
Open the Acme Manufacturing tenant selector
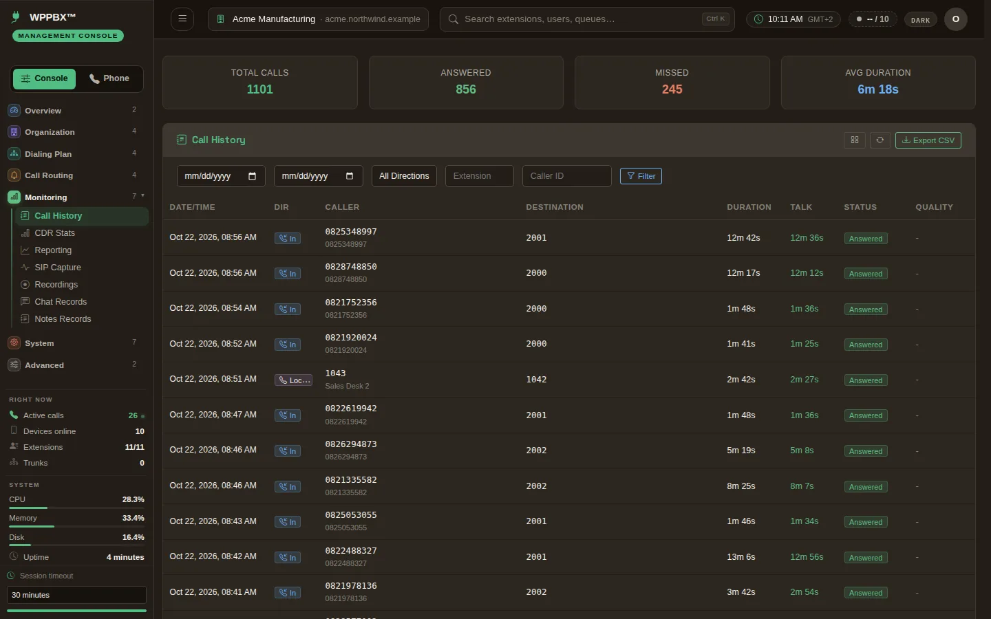(x=318, y=19)
